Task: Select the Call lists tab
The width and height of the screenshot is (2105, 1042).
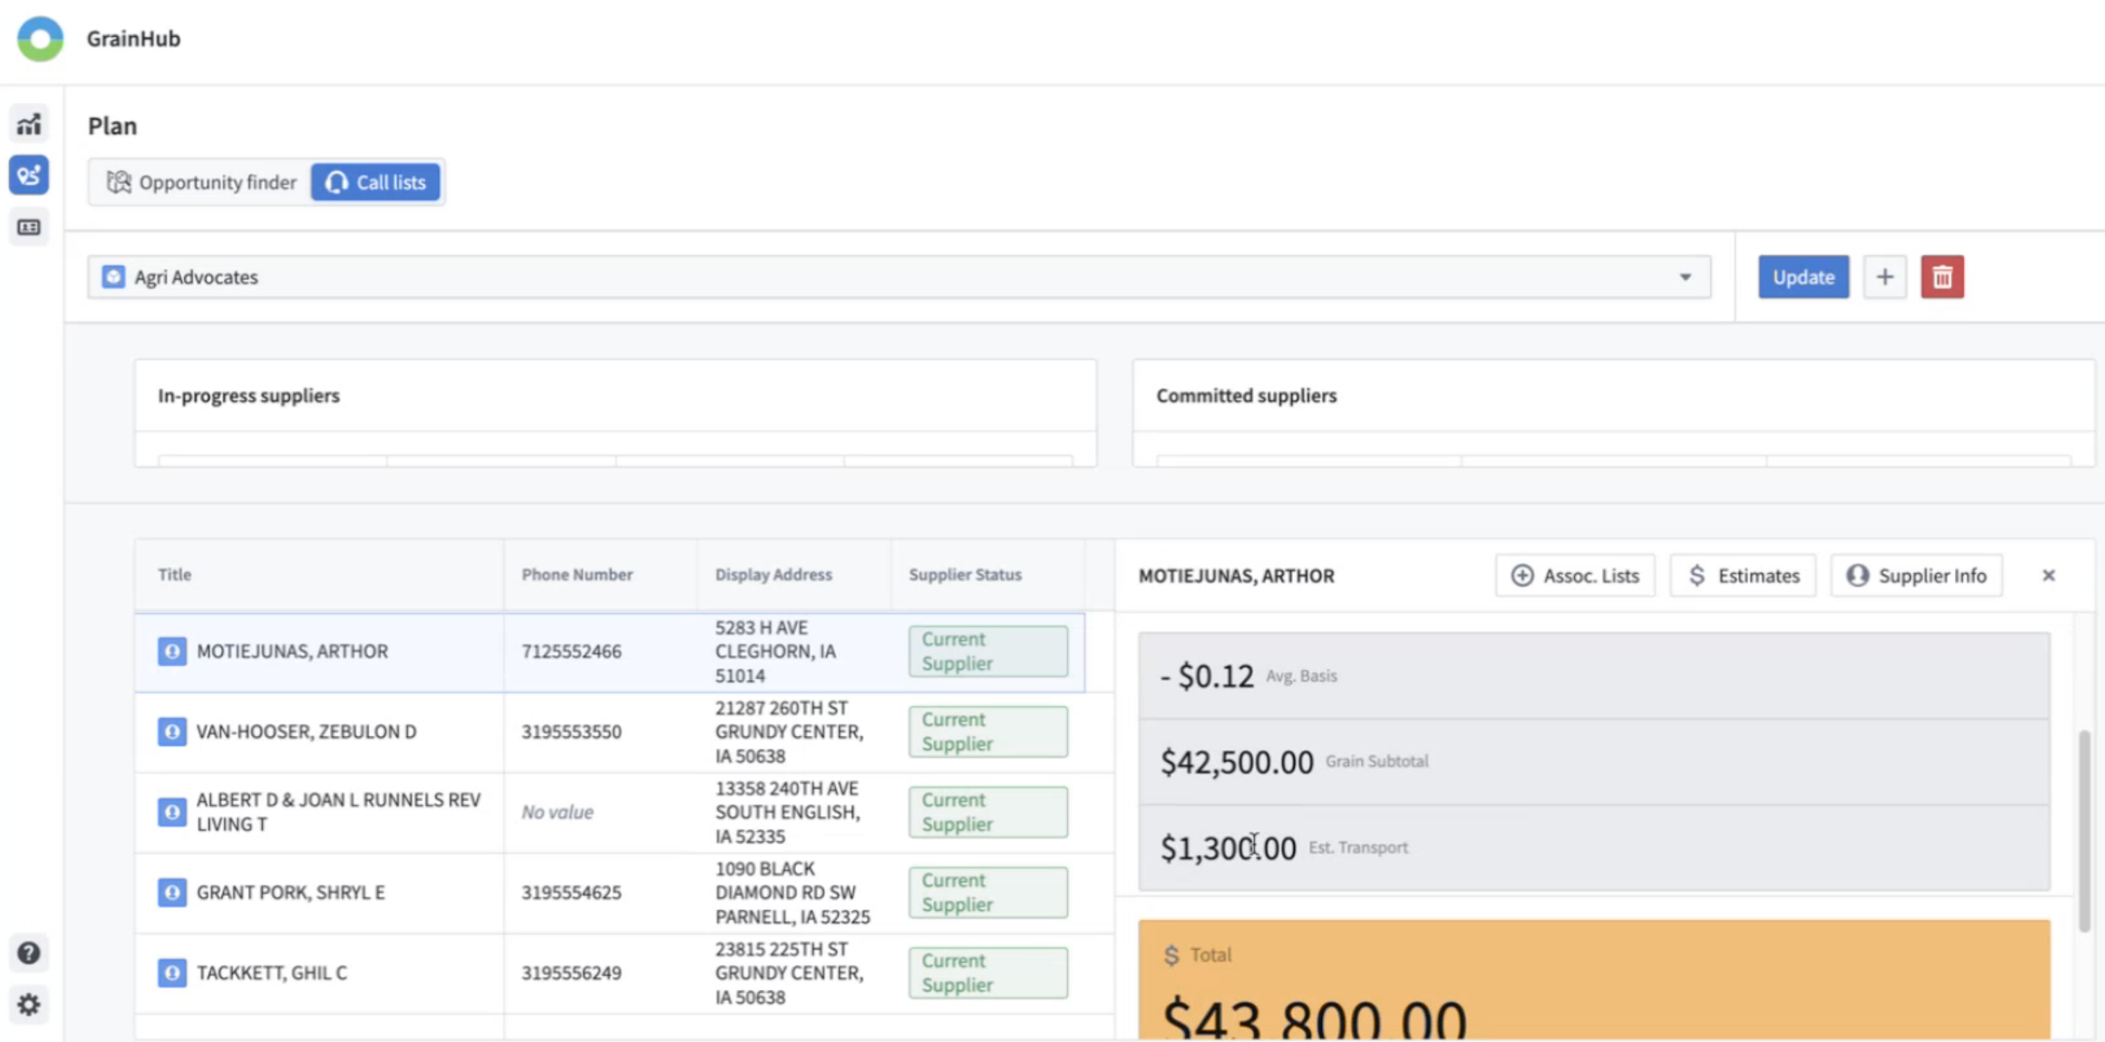Action: point(376,182)
